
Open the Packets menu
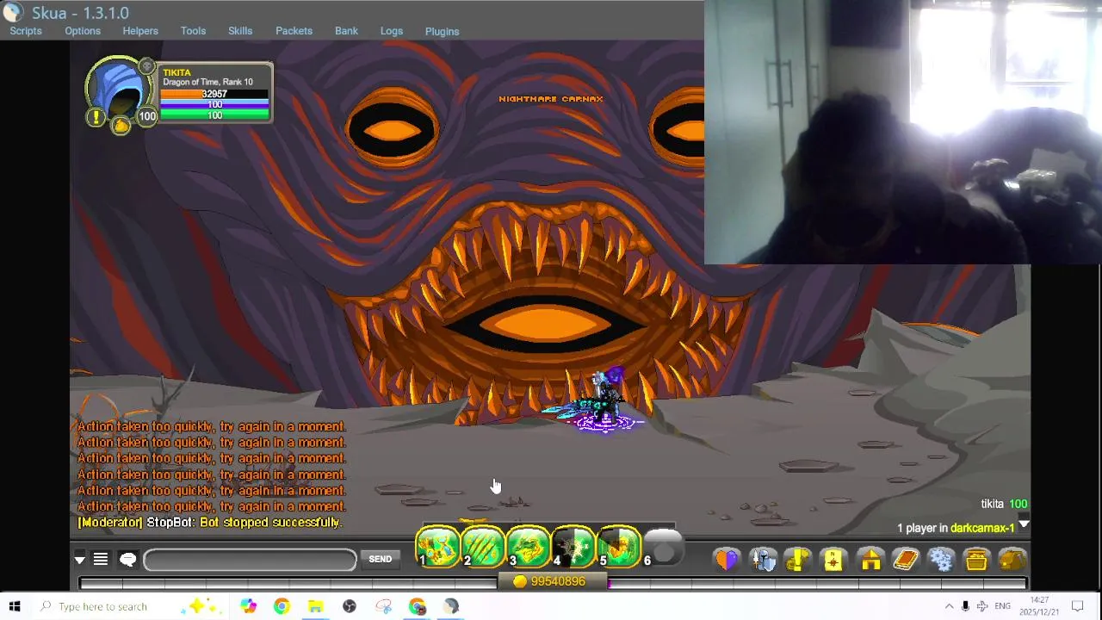coord(294,31)
